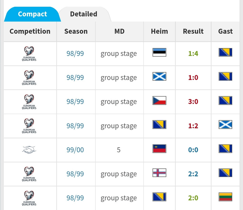The image size is (243, 210).
Task: Click European Qualifiers logo in first row
Action: (x=29, y=54)
